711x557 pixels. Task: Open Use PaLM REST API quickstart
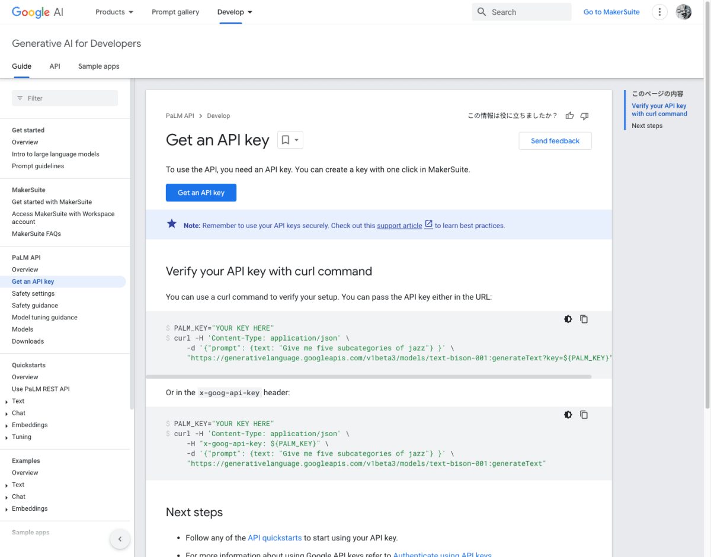pos(41,389)
